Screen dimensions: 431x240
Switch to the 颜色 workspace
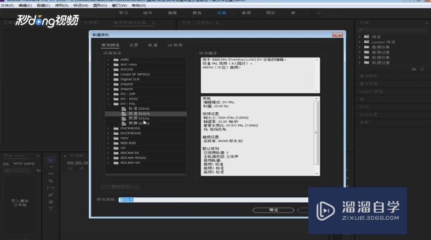(x=197, y=13)
